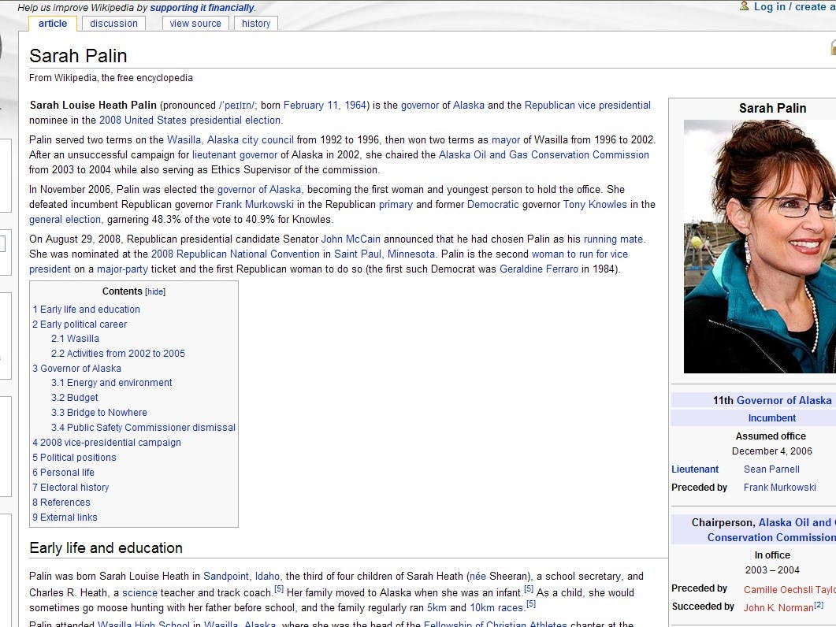Go to 2.1 Wasilla in contents
The width and height of the screenshot is (836, 627).
tap(75, 339)
